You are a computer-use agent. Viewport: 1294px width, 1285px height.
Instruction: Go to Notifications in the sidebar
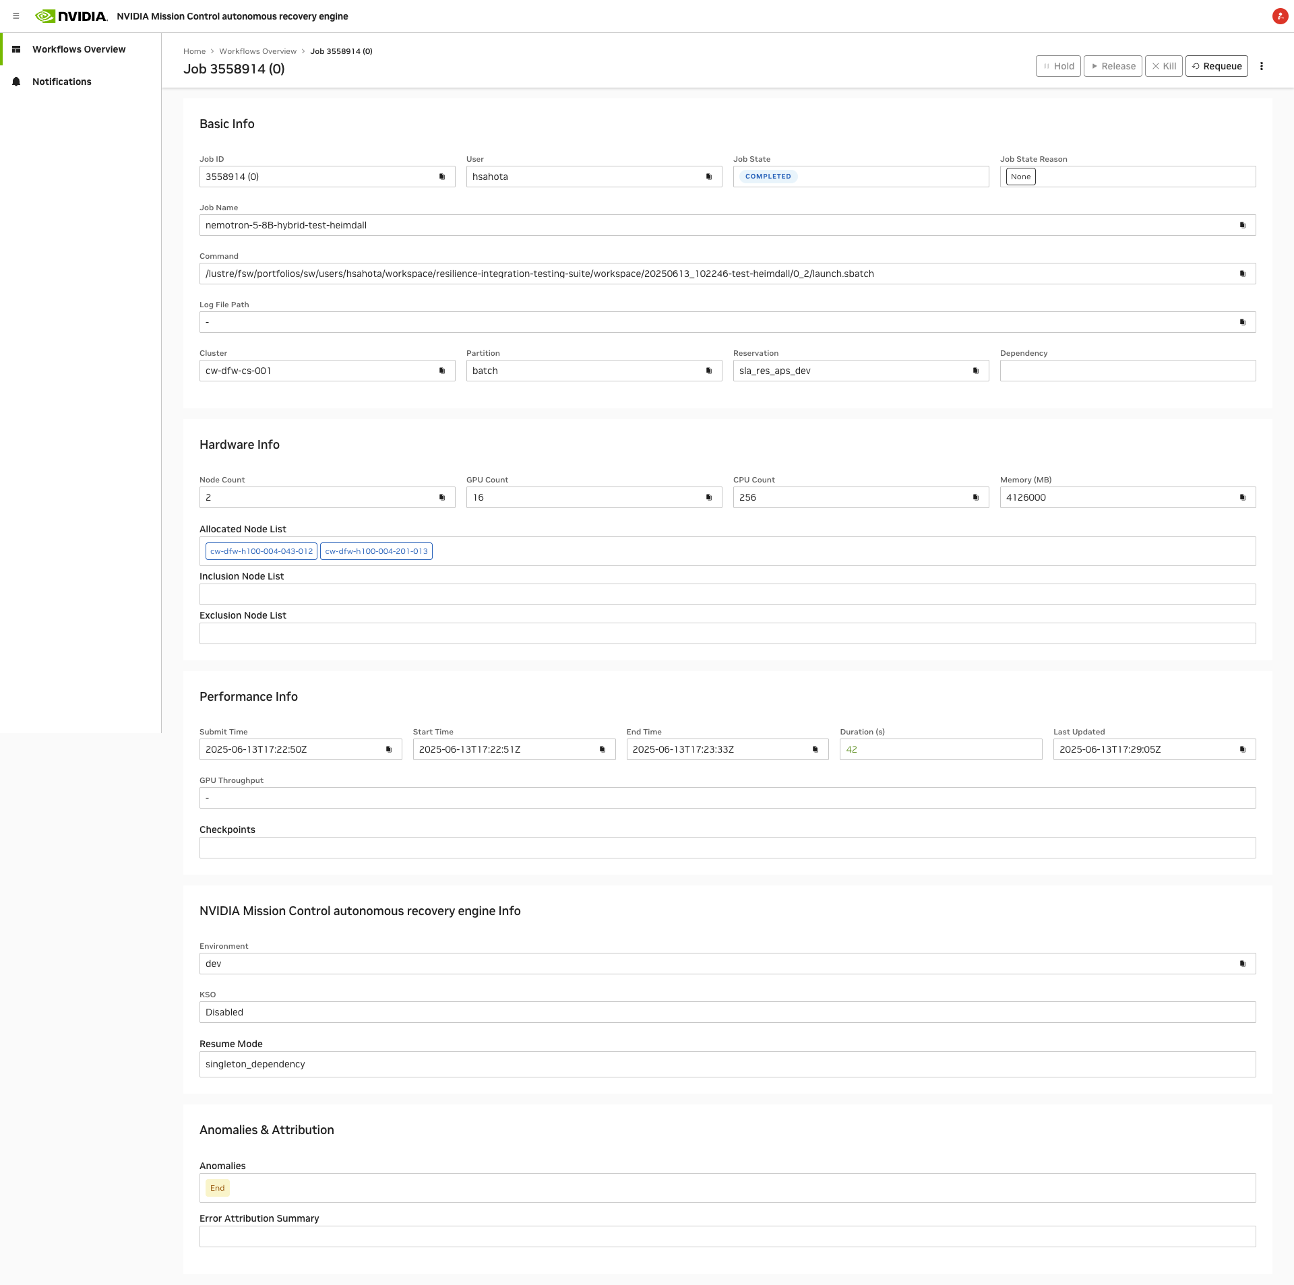[x=61, y=82]
